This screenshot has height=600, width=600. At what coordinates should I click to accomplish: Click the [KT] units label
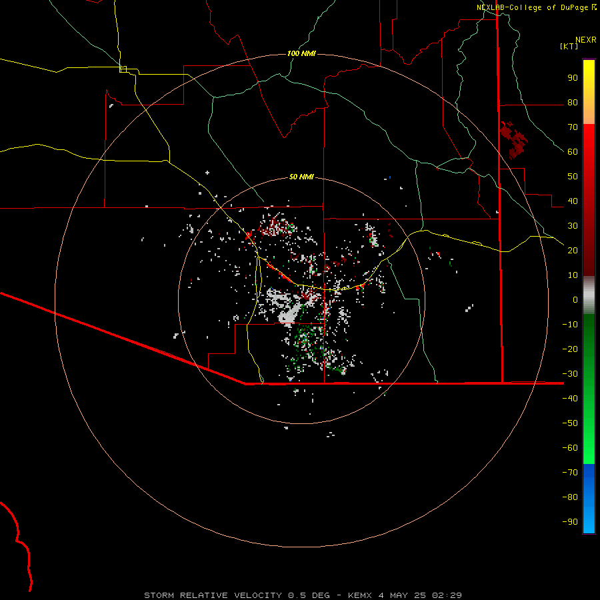coord(569,46)
